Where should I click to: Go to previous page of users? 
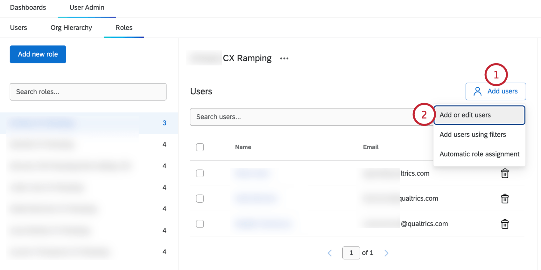tap(330, 253)
